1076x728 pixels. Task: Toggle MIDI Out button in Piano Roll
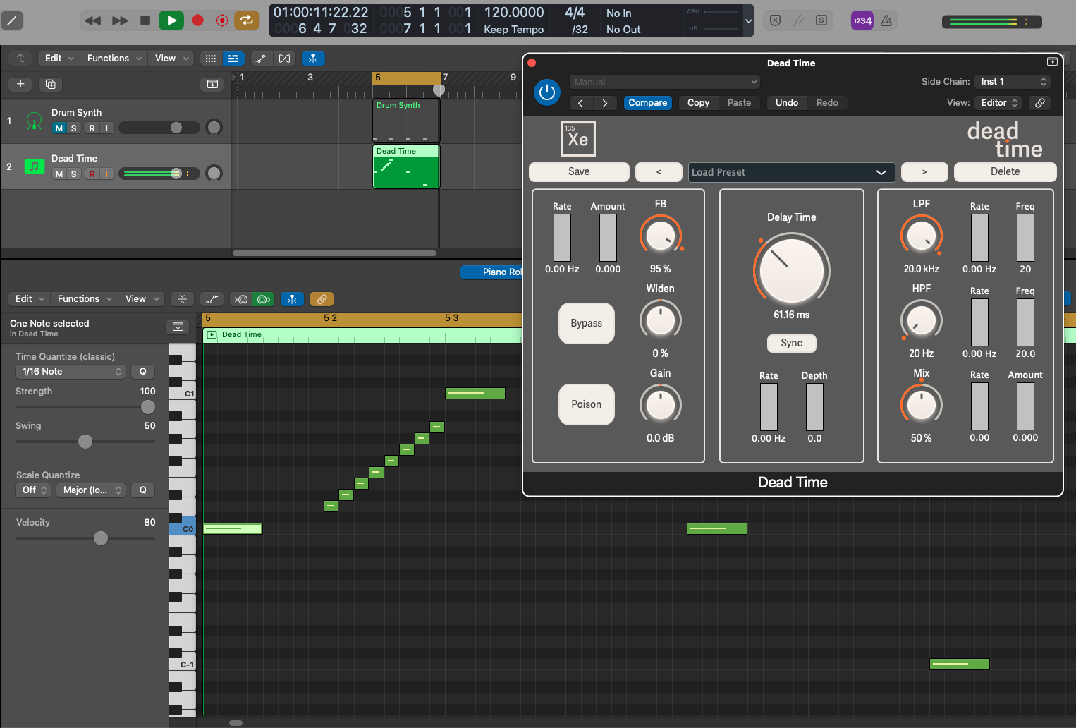(264, 299)
